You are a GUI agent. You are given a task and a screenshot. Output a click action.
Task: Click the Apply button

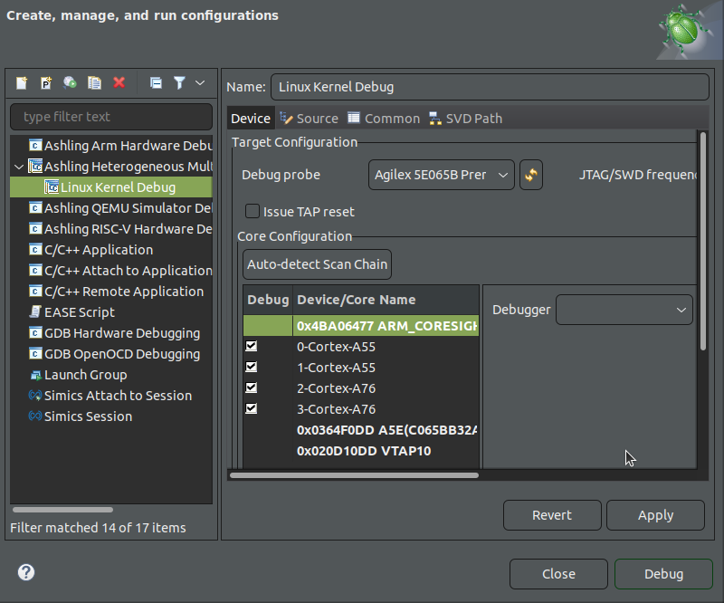tap(655, 515)
